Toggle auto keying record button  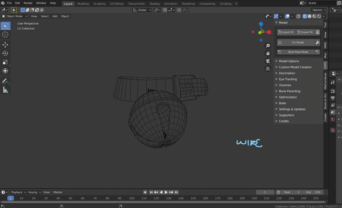pyautogui.click(x=145, y=192)
